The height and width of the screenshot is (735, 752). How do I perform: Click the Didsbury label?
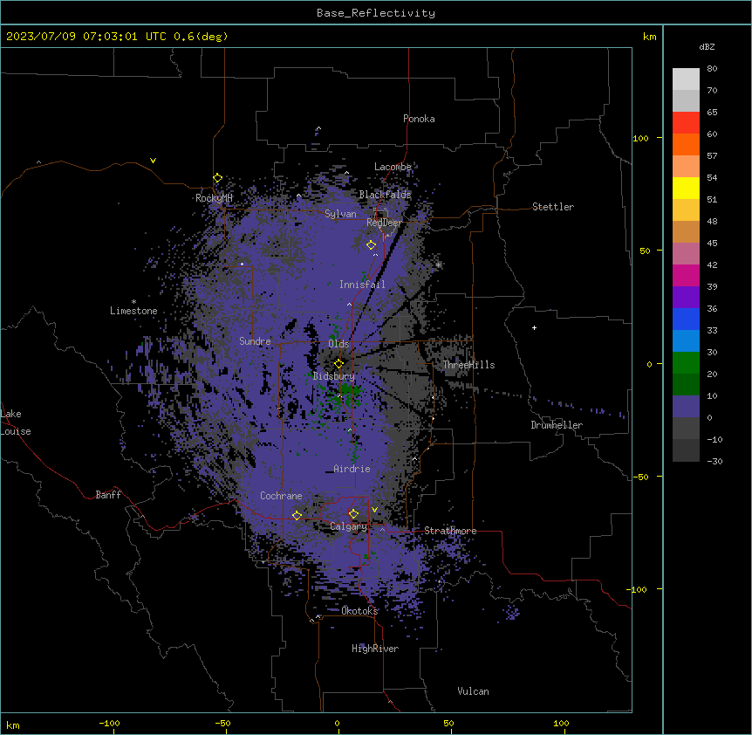click(x=334, y=376)
